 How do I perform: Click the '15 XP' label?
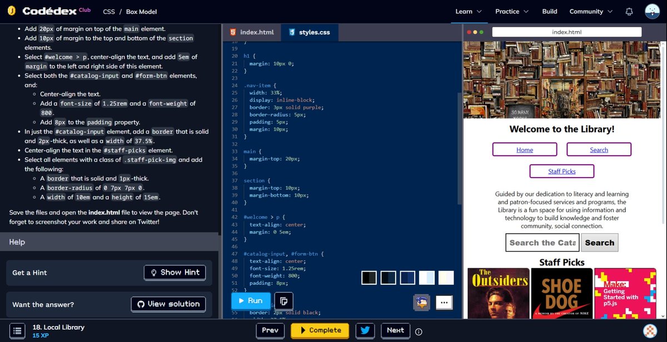[x=40, y=336]
